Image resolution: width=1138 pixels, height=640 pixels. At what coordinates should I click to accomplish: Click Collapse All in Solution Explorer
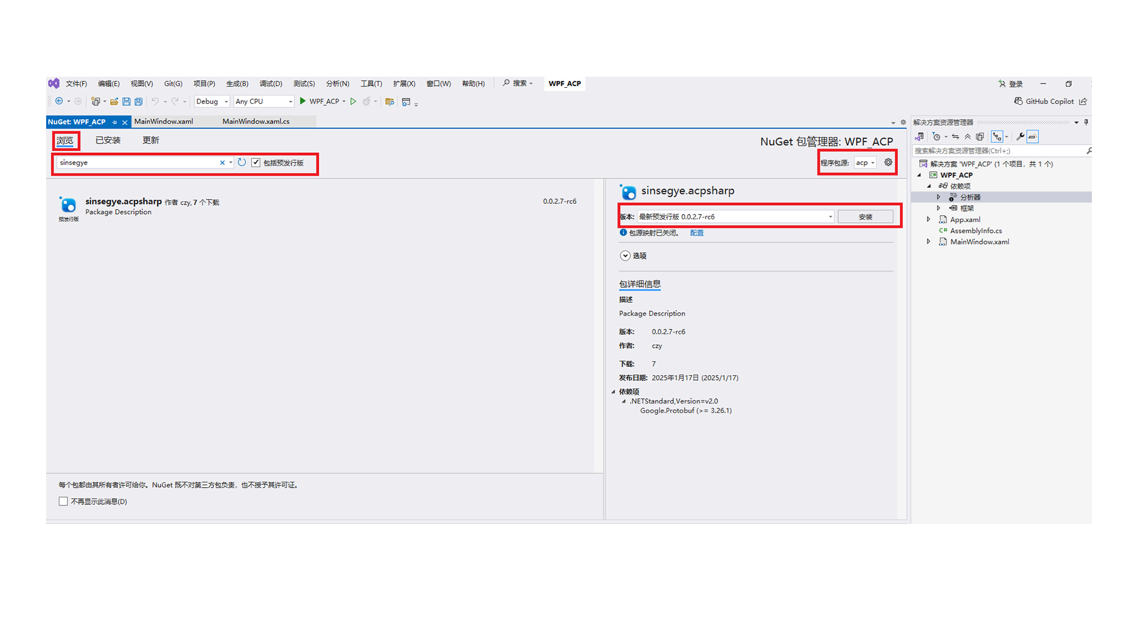(968, 137)
